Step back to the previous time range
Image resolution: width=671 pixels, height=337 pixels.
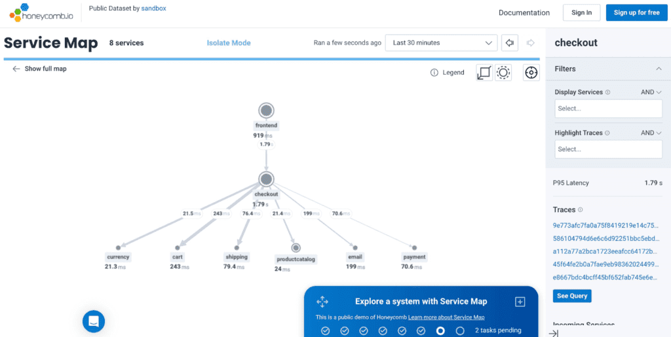click(509, 43)
